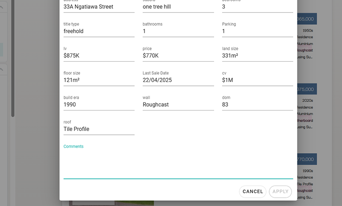Click the title type field showing freehold
The image size is (342, 206).
tap(99, 31)
